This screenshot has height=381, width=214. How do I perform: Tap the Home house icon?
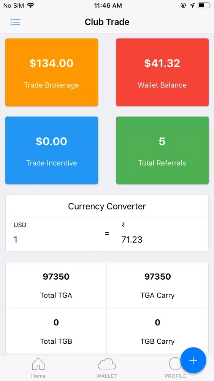coord(38,363)
